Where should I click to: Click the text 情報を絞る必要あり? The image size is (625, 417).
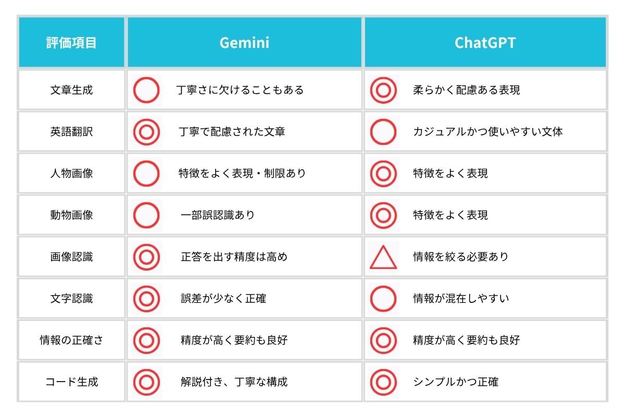coord(460,257)
